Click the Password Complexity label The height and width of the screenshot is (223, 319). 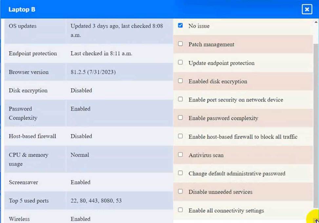click(23, 113)
